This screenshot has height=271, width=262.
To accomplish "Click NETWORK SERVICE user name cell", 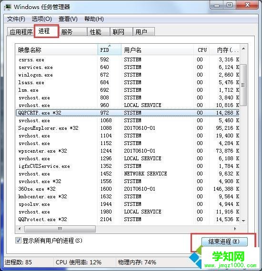I will [x=145, y=174].
